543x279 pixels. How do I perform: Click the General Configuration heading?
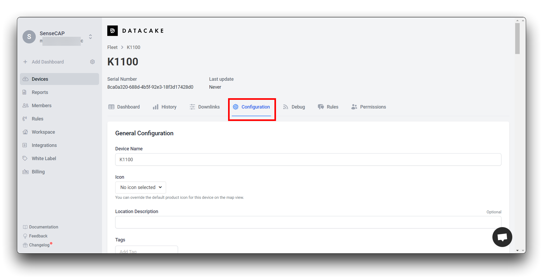pyautogui.click(x=144, y=133)
